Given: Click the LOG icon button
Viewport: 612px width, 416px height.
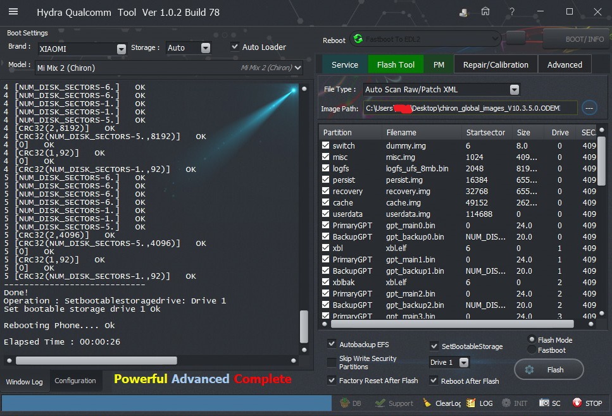Looking at the screenshot, I should tap(480, 403).
